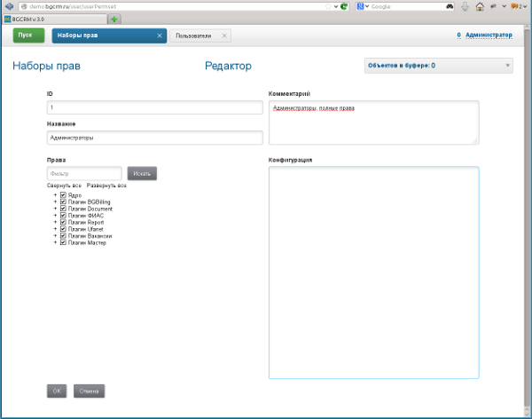Open browser downloads arrow icon

465,6
